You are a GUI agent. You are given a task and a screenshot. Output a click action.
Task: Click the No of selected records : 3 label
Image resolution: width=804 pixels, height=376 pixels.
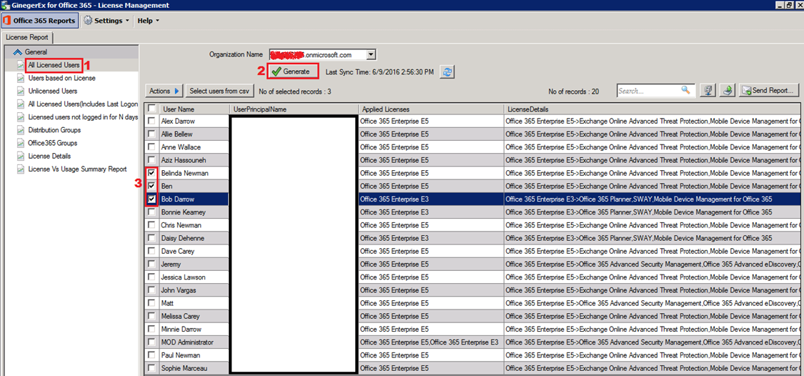(x=295, y=91)
